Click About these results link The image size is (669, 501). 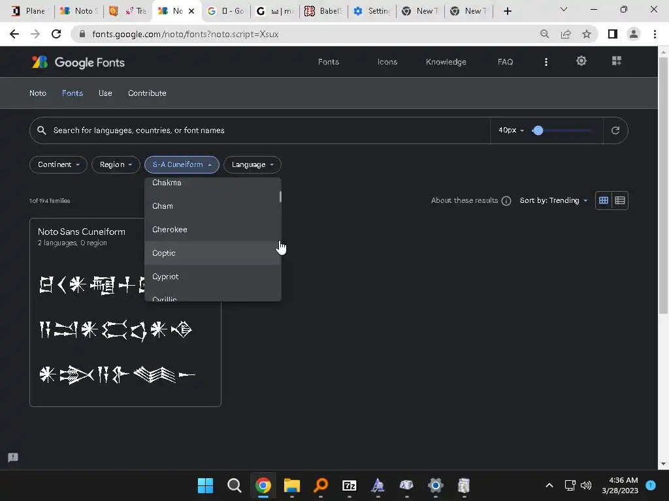pyautogui.click(x=465, y=201)
